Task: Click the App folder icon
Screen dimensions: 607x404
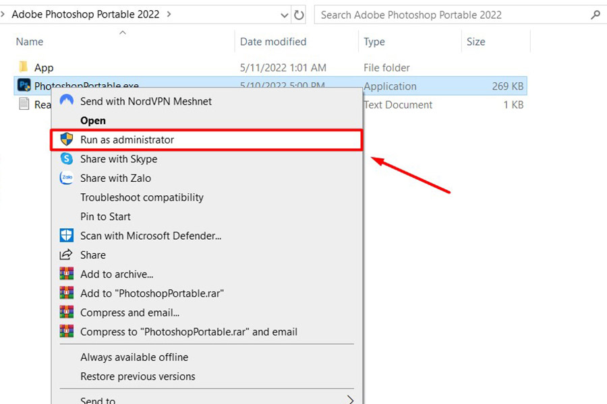Action: [24, 67]
